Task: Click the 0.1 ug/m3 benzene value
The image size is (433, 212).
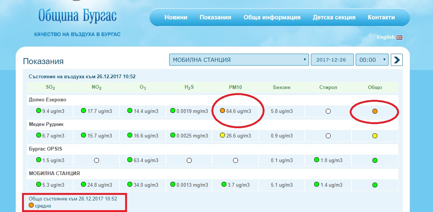Action: (282, 161)
